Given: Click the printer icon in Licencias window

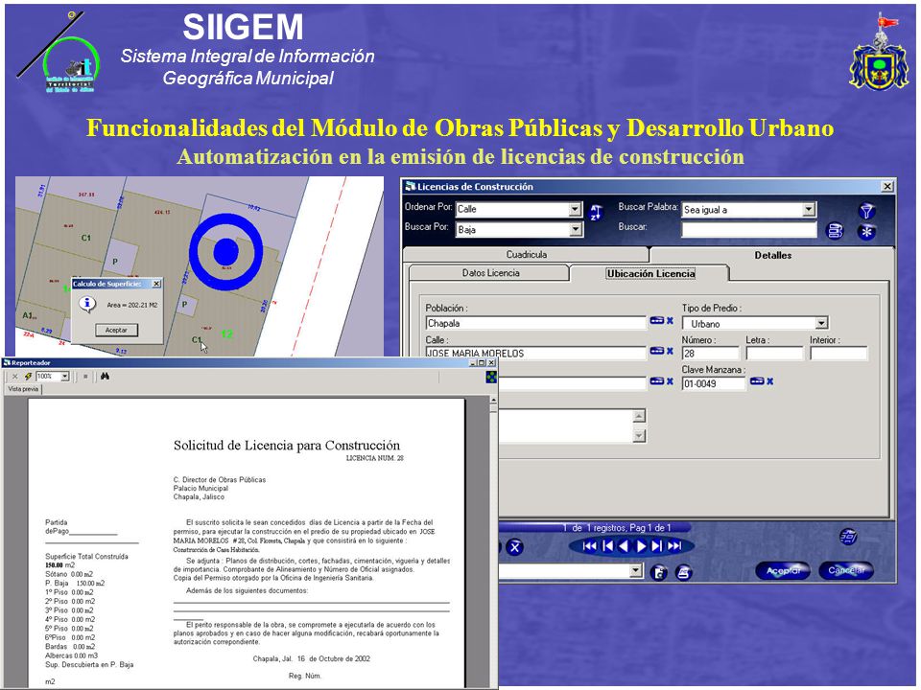Looking at the screenshot, I should click(683, 572).
